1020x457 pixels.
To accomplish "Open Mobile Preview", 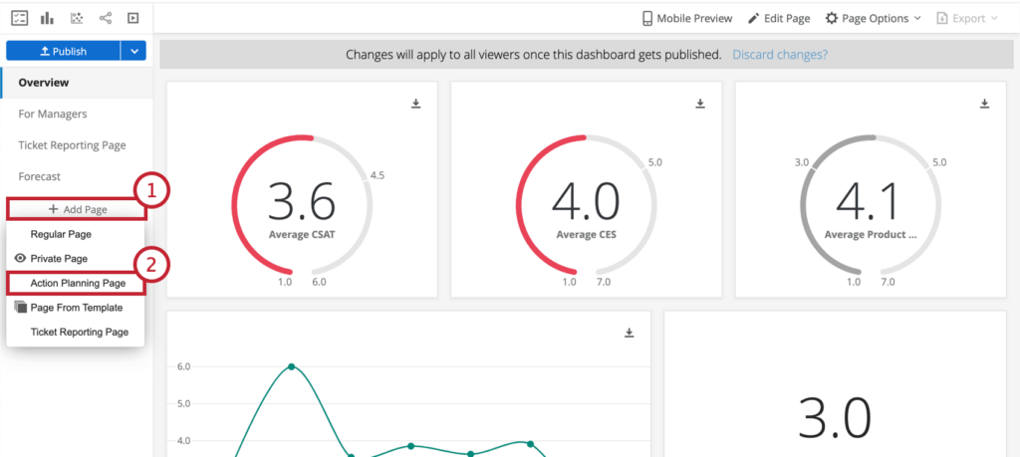I will point(687,18).
